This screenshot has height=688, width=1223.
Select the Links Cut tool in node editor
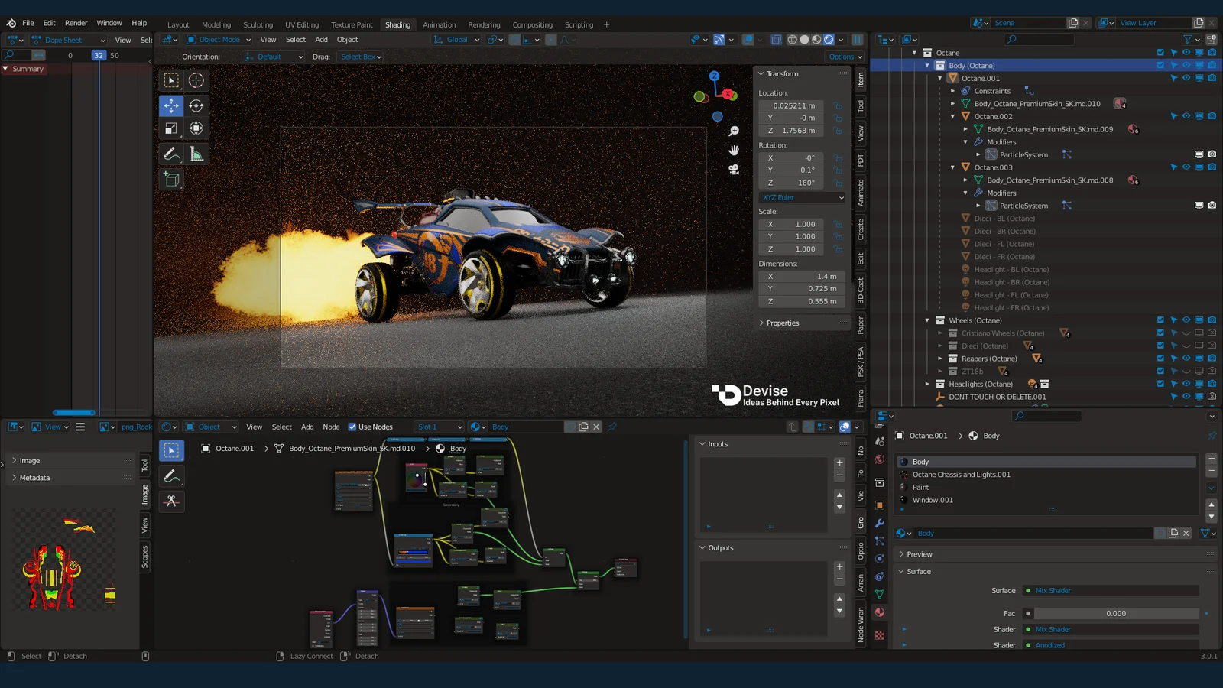tap(171, 501)
